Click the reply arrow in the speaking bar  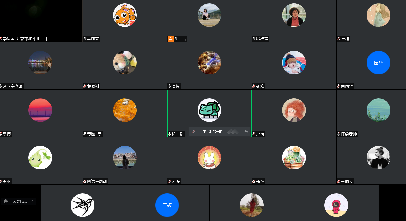coord(246,131)
